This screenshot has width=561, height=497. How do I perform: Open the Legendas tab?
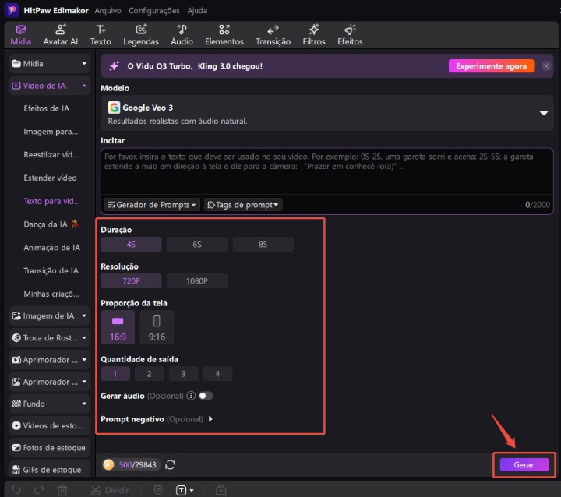[x=140, y=35]
